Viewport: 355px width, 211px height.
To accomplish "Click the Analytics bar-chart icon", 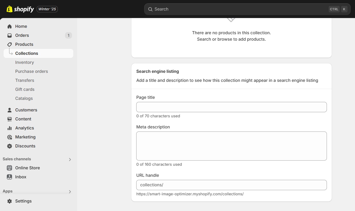I will (9, 128).
